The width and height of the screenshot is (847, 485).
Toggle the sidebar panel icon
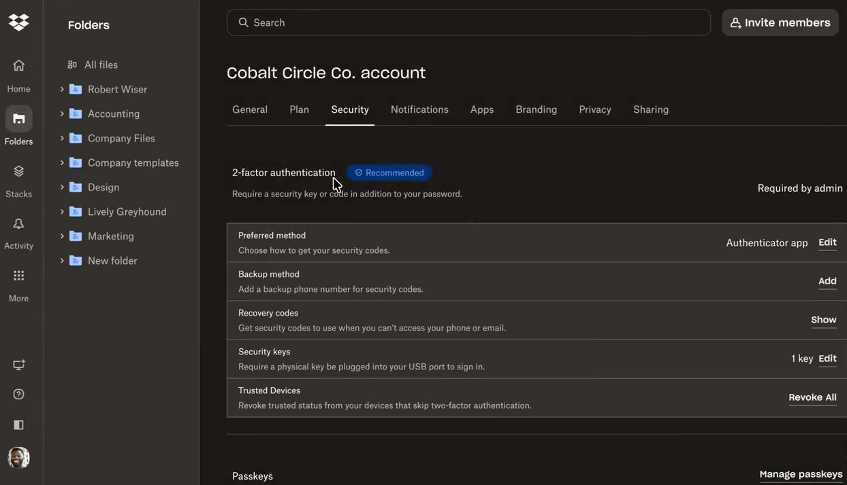pyautogui.click(x=18, y=425)
